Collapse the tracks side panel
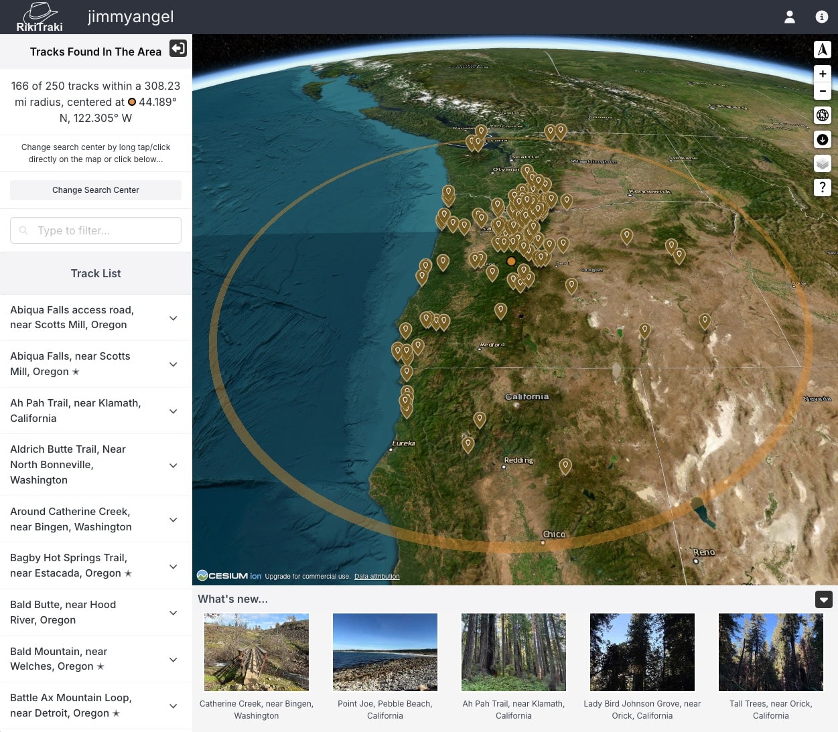Image resolution: width=838 pixels, height=732 pixels. 178,48
